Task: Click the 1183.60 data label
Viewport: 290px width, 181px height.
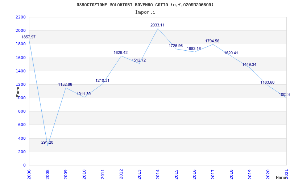Action: [268, 83]
